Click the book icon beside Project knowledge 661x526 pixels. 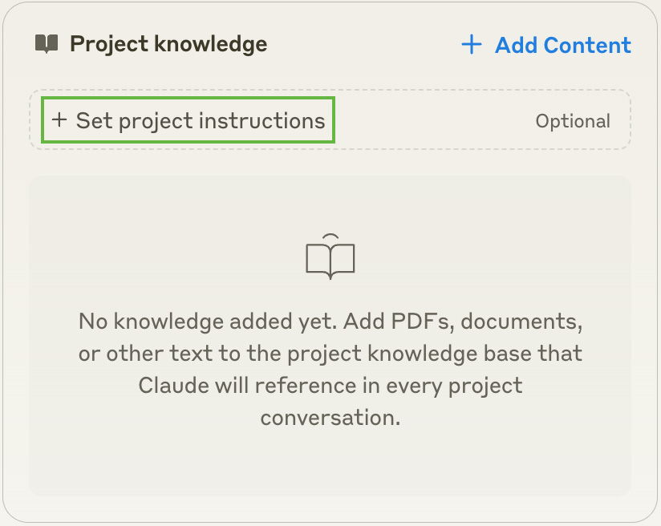pos(47,43)
